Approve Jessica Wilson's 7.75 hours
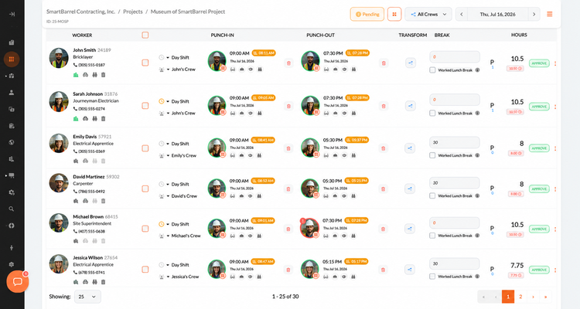 pyautogui.click(x=539, y=270)
